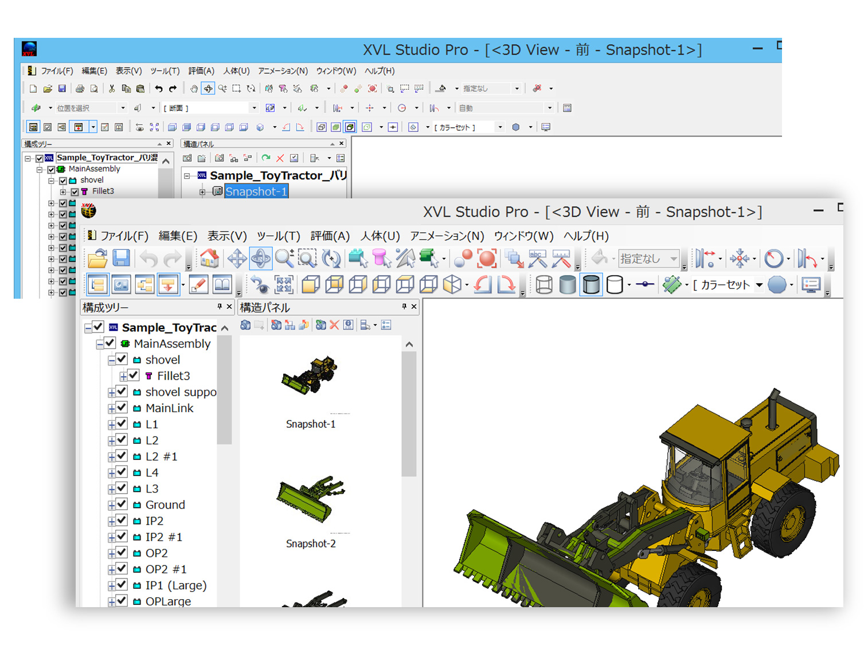Screen dimensions: 868x645
Task: Select the wireframe cylinder display mode
Action: tap(544, 284)
